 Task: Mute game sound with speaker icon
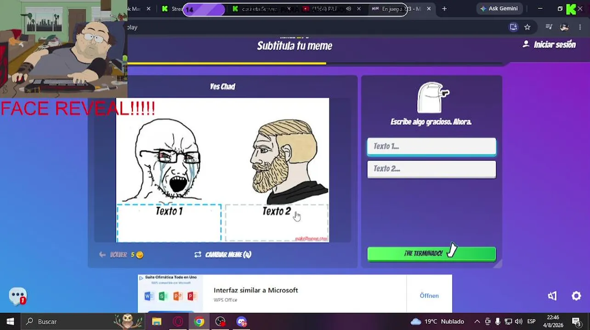click(x=552, y=296)
